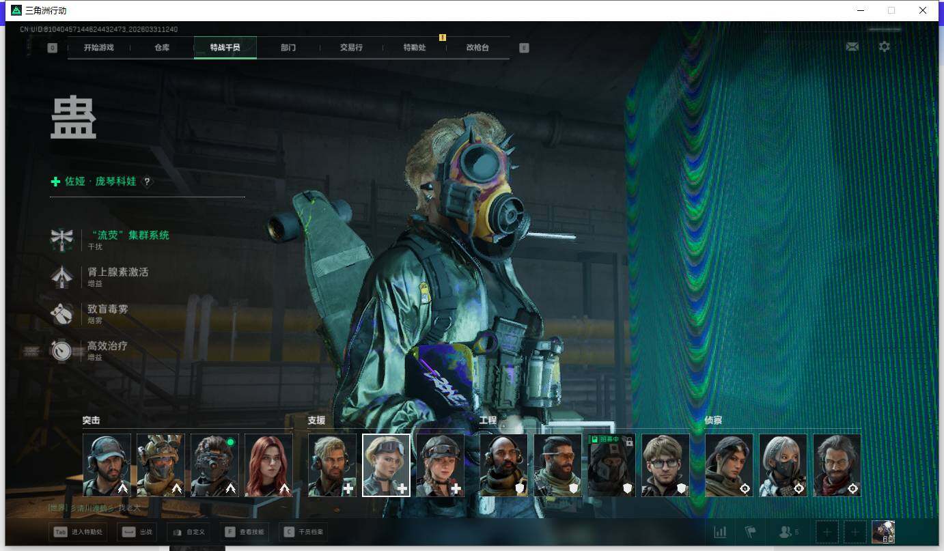Select the white-haired masked 侦察 operator
Viewport: 944px width, 551px height.
coord(783,465)
